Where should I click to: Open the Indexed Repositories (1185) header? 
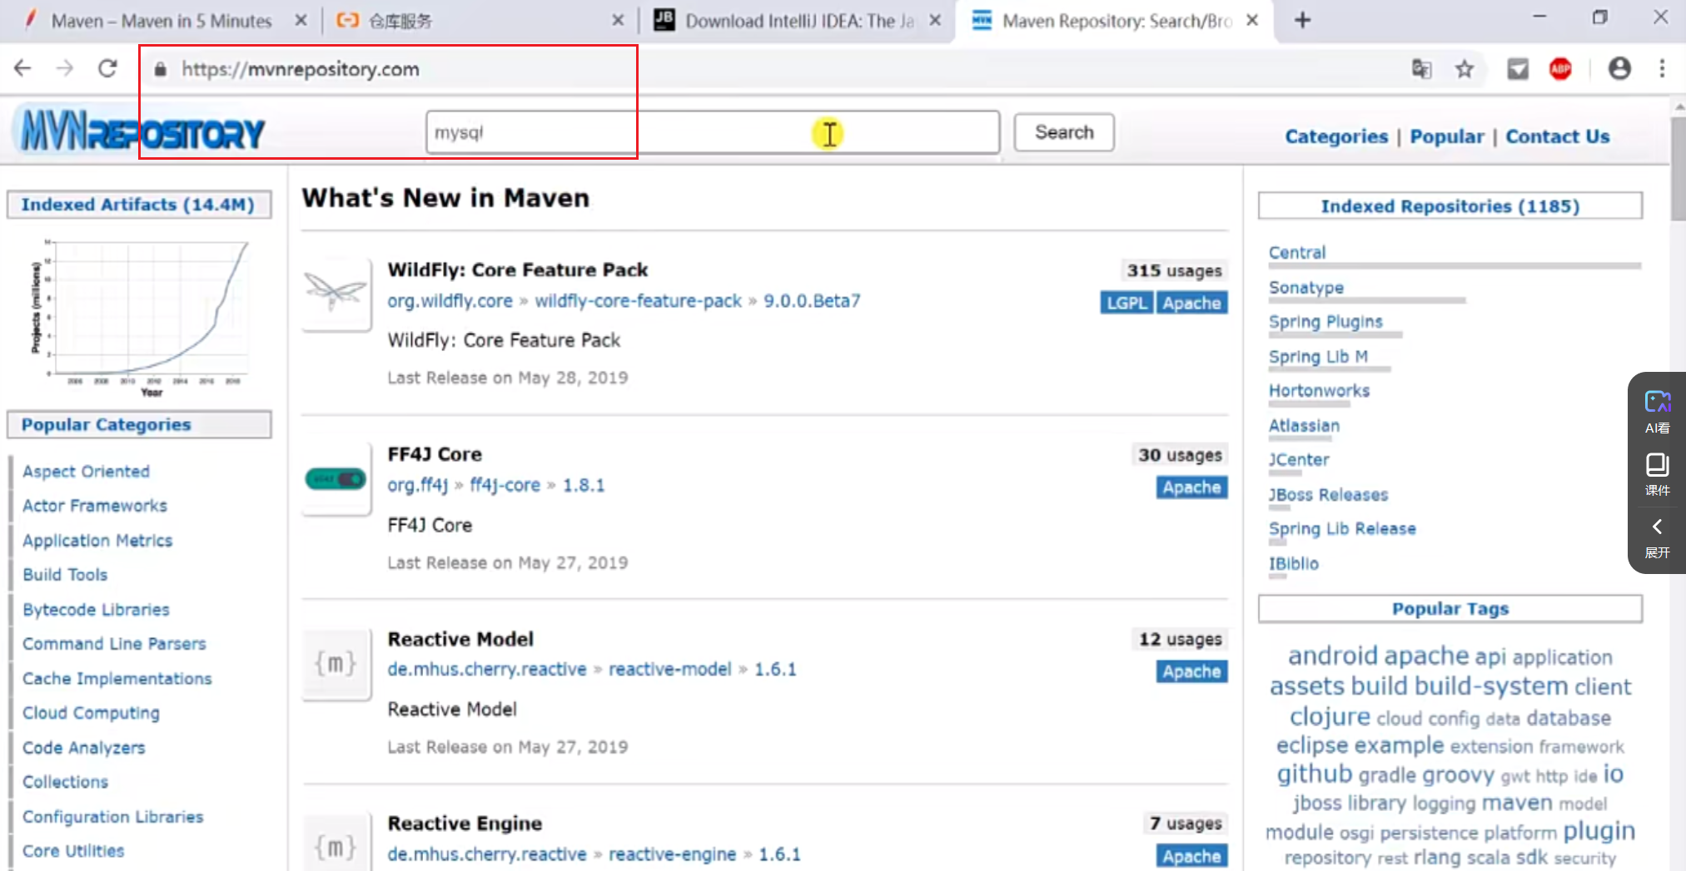click(x=1450, y=205)
